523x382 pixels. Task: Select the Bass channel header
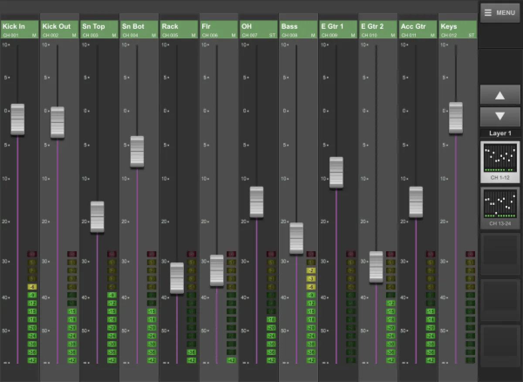299,29
